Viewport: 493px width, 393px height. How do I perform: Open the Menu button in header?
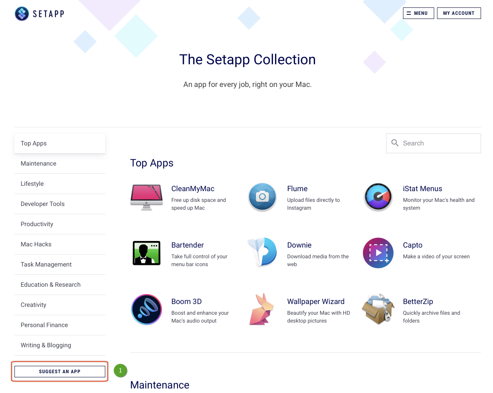click(418, 13)
